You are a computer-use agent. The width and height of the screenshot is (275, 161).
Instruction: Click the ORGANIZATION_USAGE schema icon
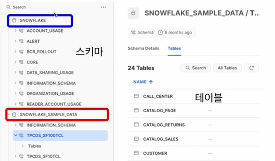[21, 94]
